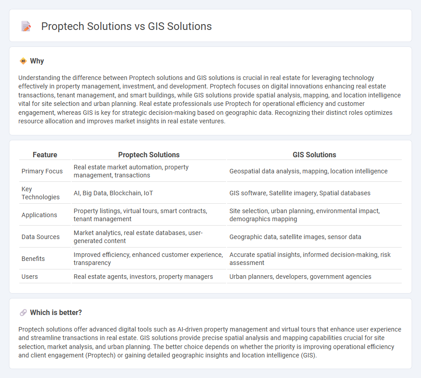Select the Users row label
This screenshot has width=421, height=378.
click(30, 277)
